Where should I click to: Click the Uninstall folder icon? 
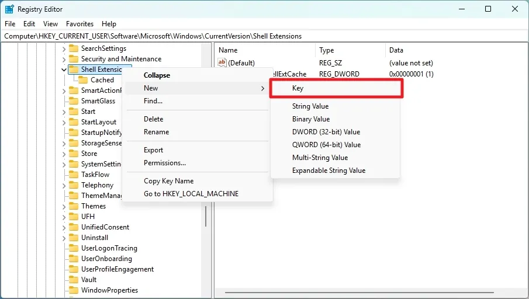(74, 238)
